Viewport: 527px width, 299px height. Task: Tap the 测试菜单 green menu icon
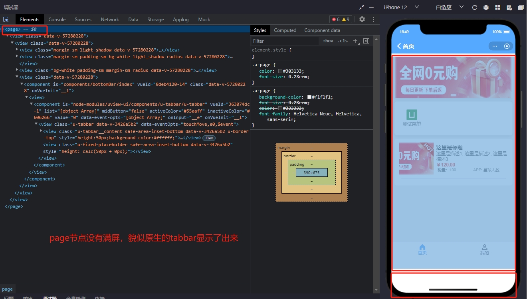click(x=412, y=115)
